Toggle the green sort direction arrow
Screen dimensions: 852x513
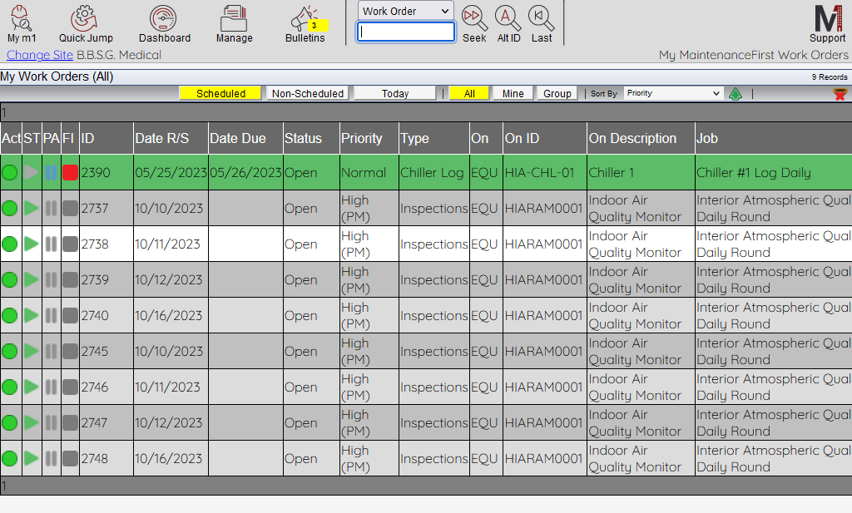[x=736, y=94]
